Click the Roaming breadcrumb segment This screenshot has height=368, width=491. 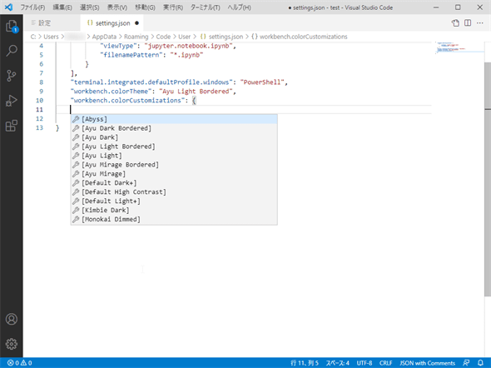(x=136, y=37)
